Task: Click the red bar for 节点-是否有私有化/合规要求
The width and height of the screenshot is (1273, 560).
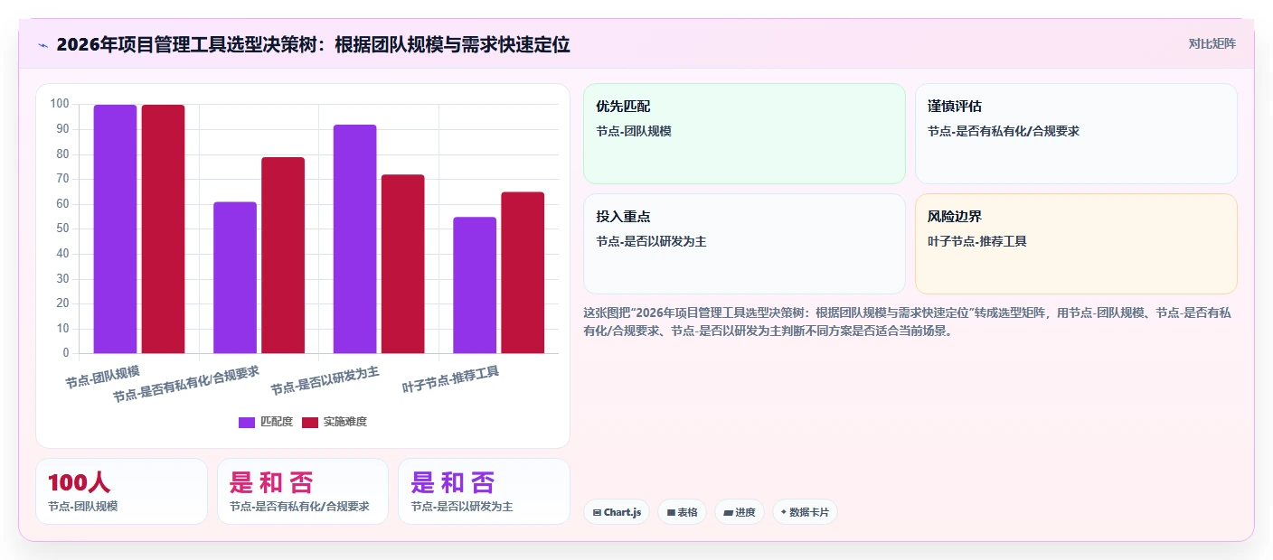Action: pyautogui.click(x=283, y=255)
